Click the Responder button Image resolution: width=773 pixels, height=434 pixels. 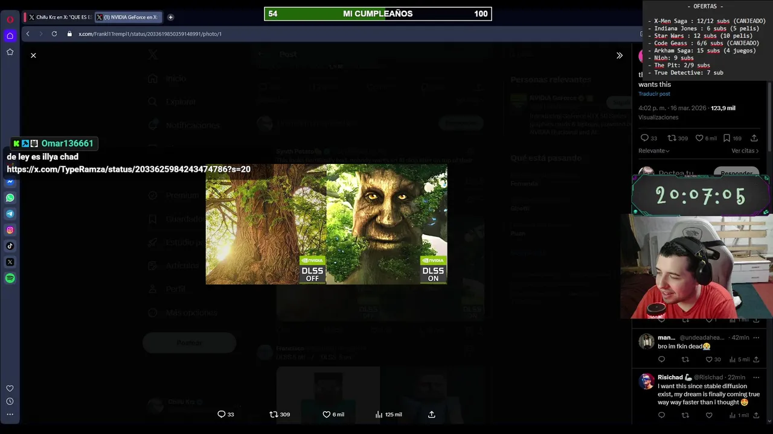[736, 172]
